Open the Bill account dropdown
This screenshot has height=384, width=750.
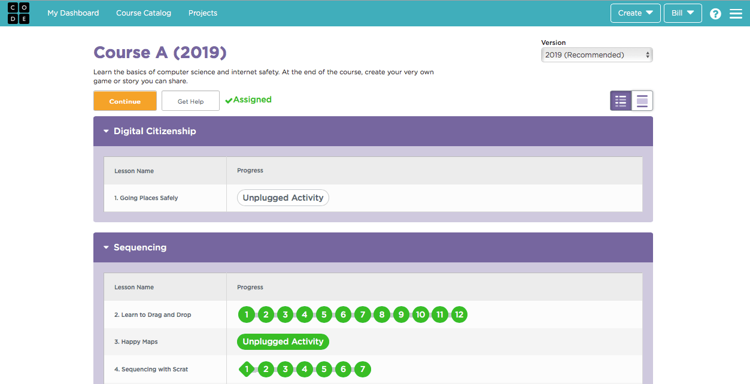682,13
